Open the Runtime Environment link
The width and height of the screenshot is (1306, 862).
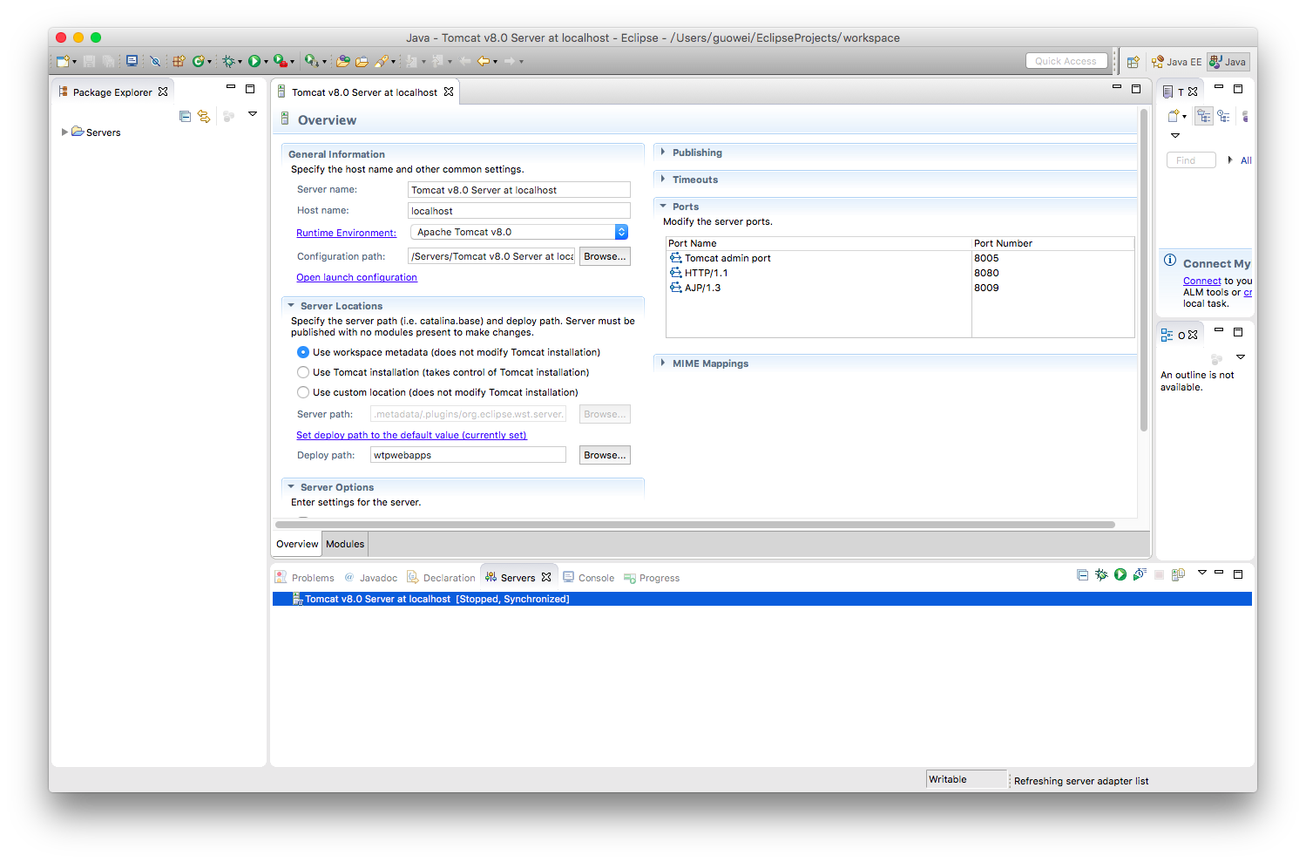(x=346, y=233)
